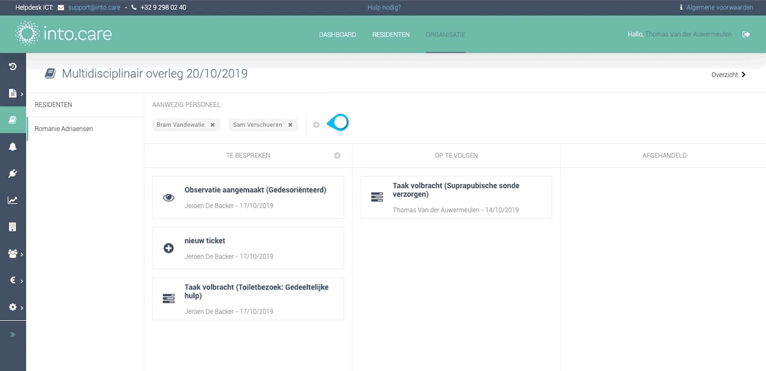
Task: Select resident Romanie Adriaensen
Action: (64, 129)
